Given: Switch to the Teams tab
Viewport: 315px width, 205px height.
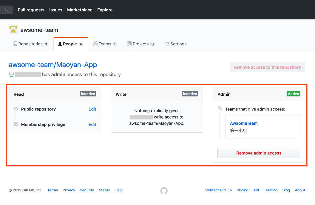Looking at the screenshot, I should click(x=105, y=44).
